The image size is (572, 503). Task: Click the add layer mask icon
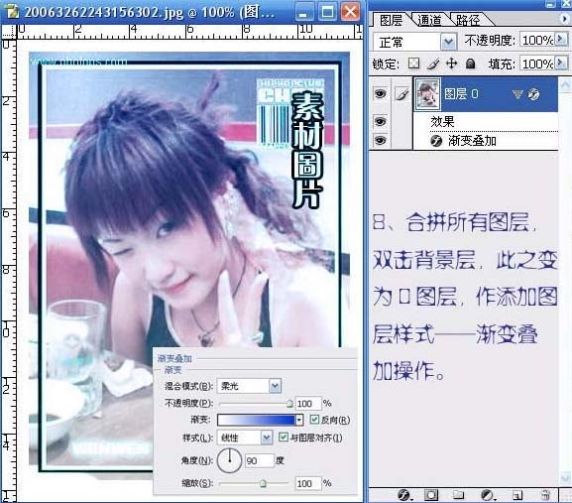click(x=431, y=495)
